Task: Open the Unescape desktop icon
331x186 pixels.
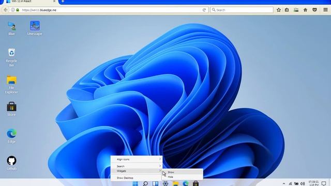Action: tap(35, 28)
